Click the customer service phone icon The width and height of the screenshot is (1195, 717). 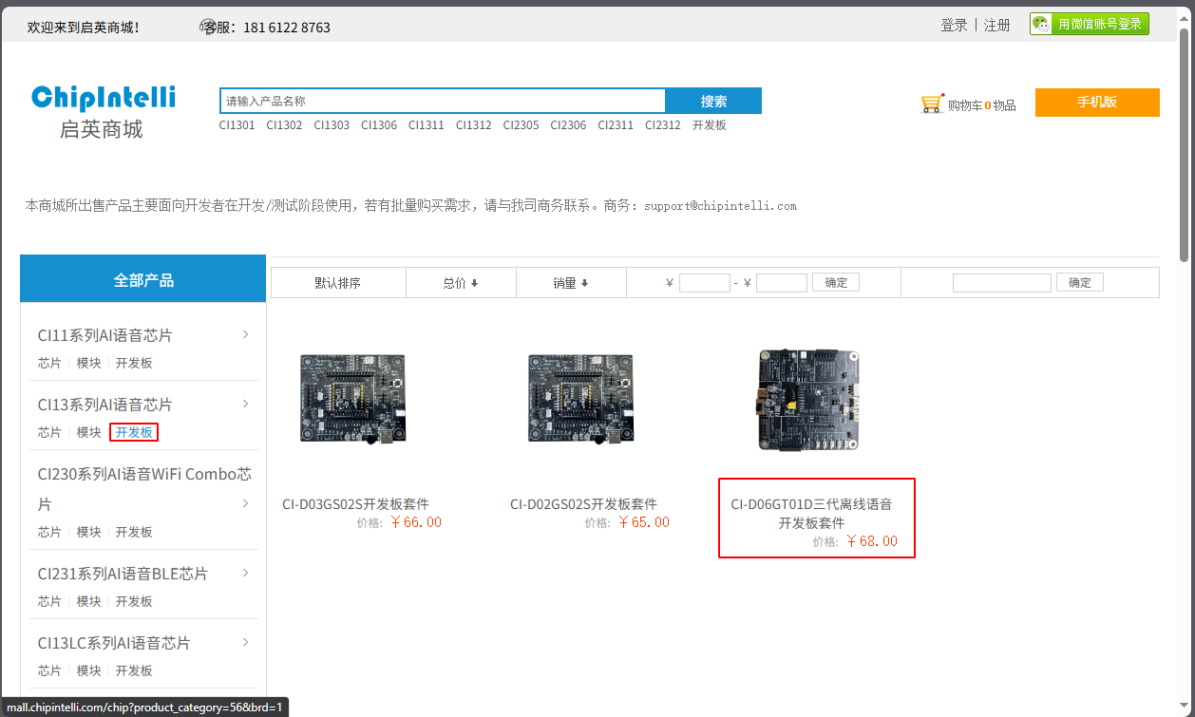pyautogui.click(x=208, y=27)
